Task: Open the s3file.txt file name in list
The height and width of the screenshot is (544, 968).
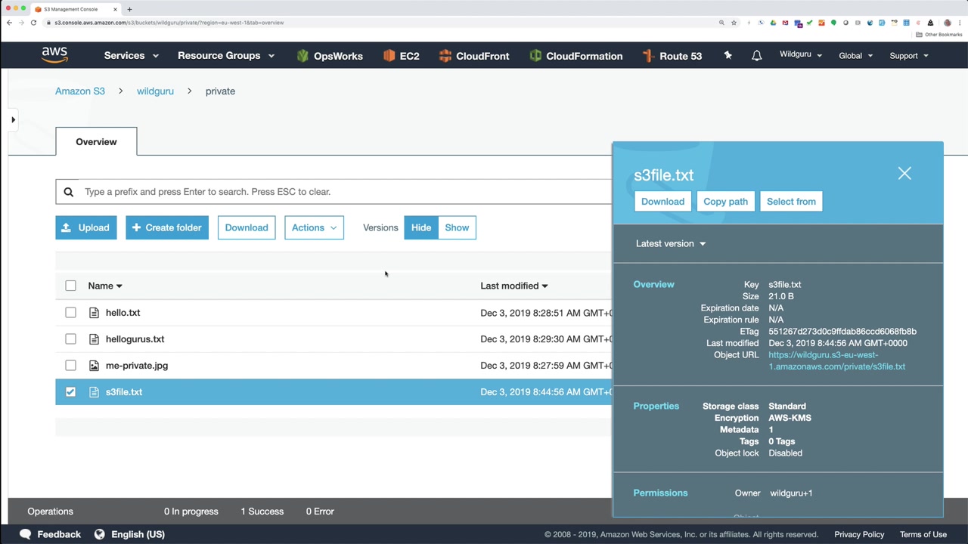Action: point(124,392)
